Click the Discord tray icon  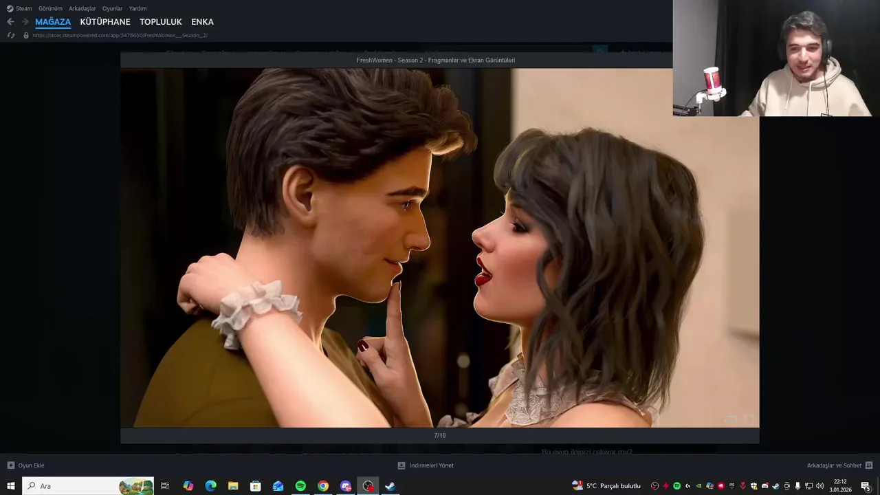[764, 486]
